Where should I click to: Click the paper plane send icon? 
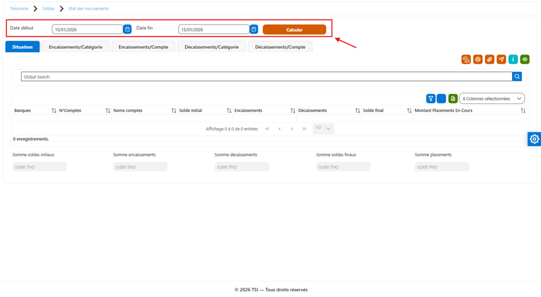pyautogui.click(x=501, y=59)
